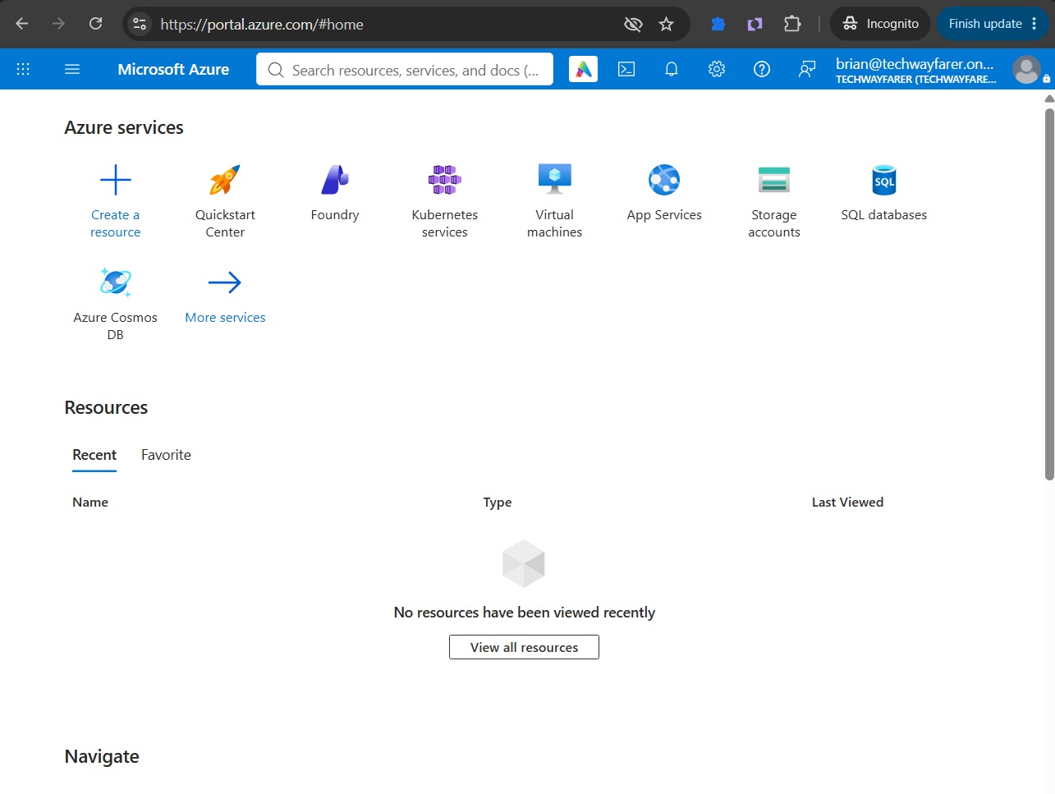Switch to the Favorite resources tab
The height and width of the screenshot is (794, 1055).
[166, 455]
